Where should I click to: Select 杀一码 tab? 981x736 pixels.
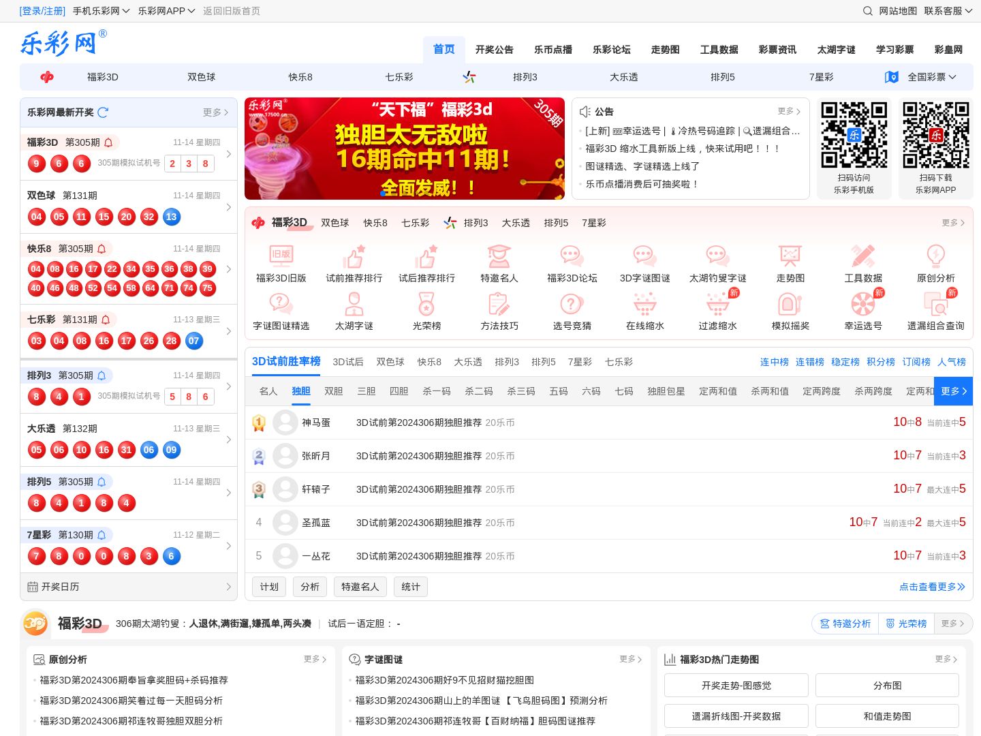point(437,391)
